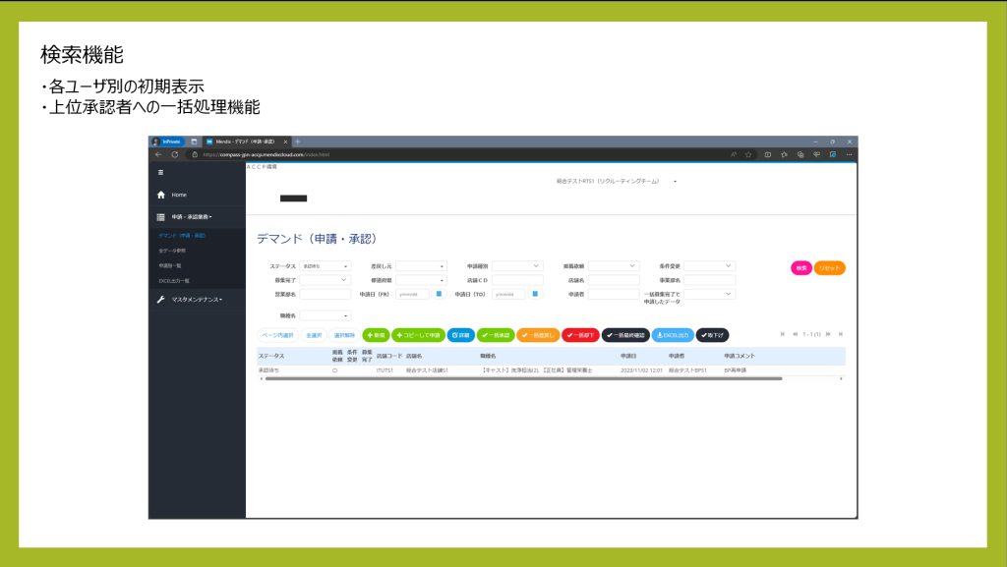Open the 条件変更 dropdown
Image resolution: width=1007 pixels, height=567 pixels.
(x=709, y=266)
